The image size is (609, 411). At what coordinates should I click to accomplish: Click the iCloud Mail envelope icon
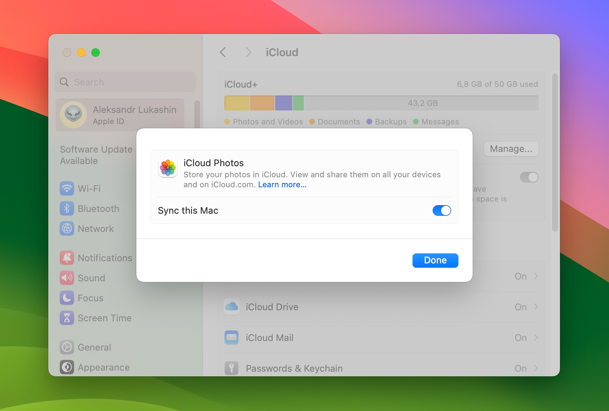pos(232,337)
